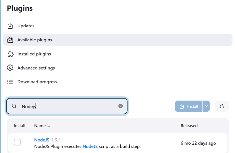Go to Advanced settings
235x153 pixels.
tap(36, 68)
